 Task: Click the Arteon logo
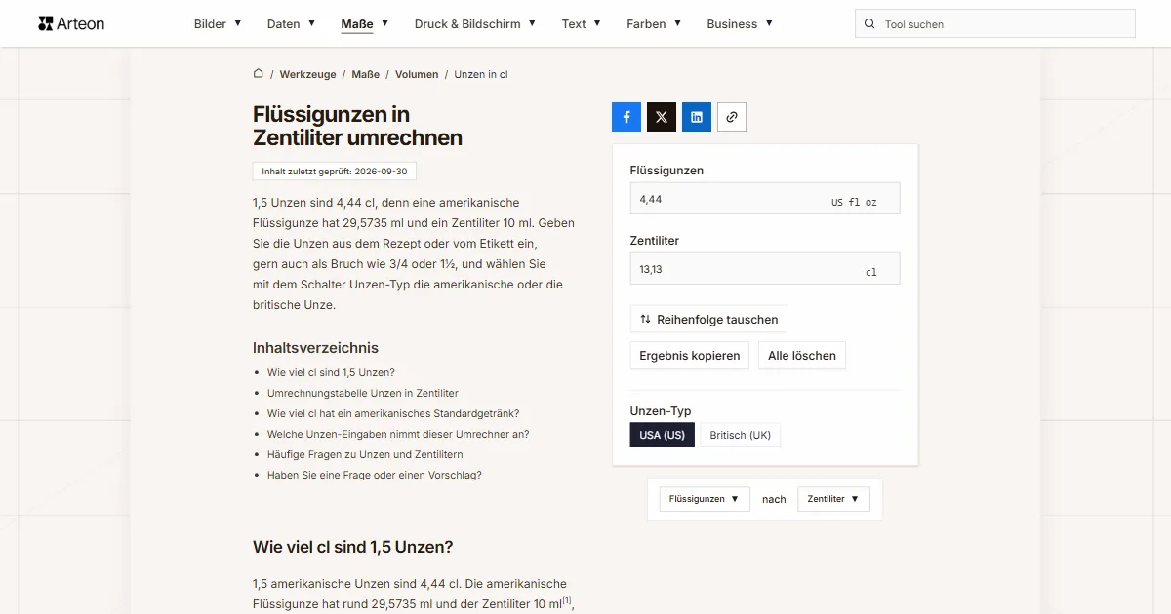pos(71,23)
